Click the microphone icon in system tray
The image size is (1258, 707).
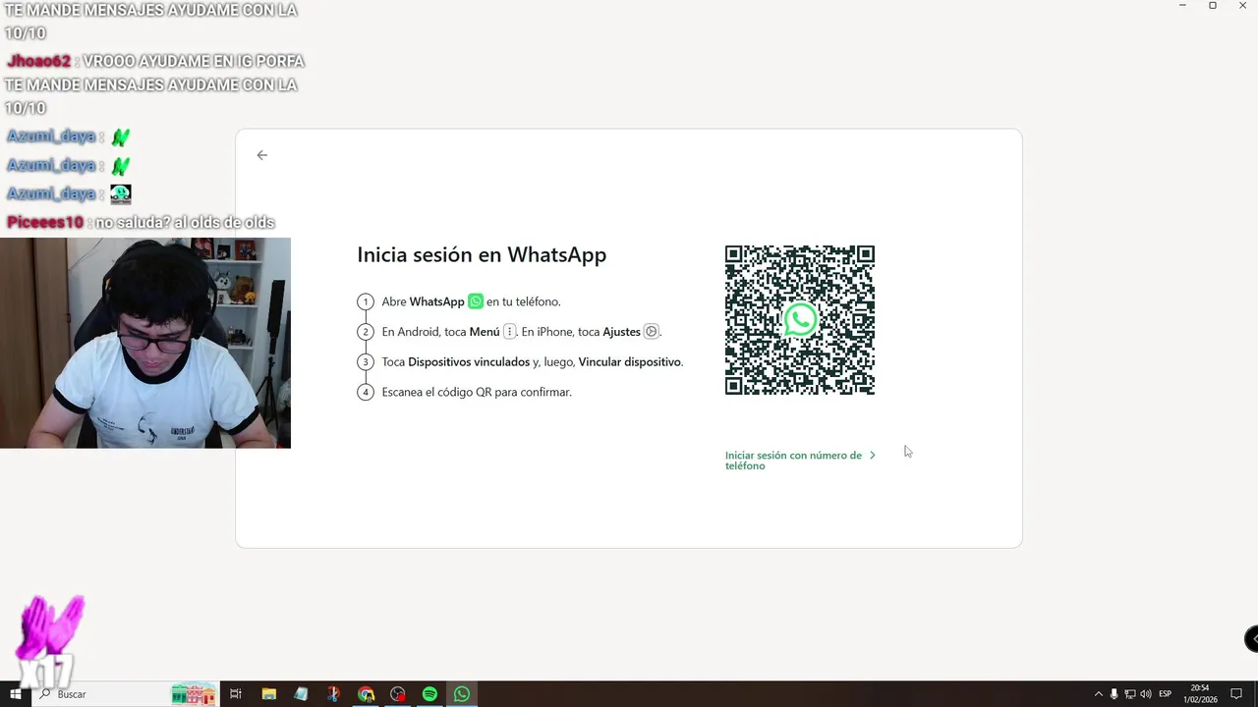coord(1114,694)
